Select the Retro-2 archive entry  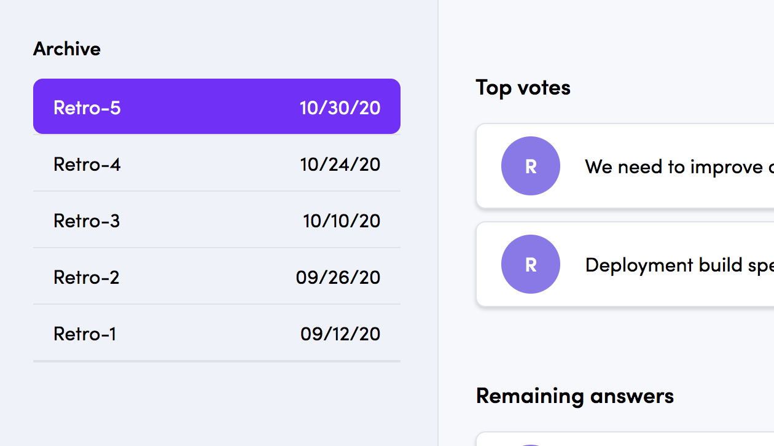[x=217, y=276]
